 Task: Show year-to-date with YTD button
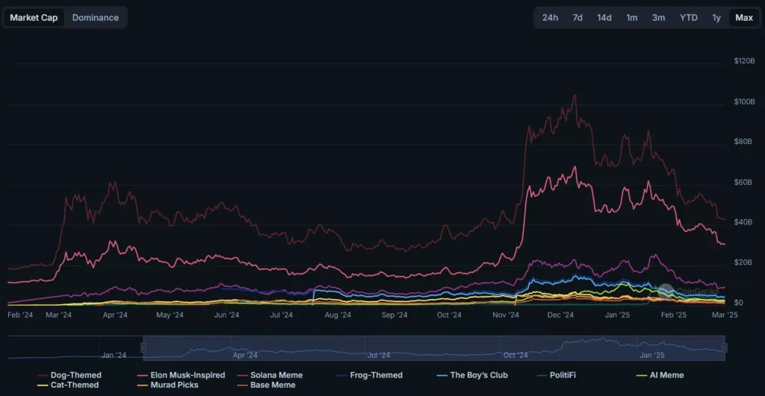(x=688, y=18)
